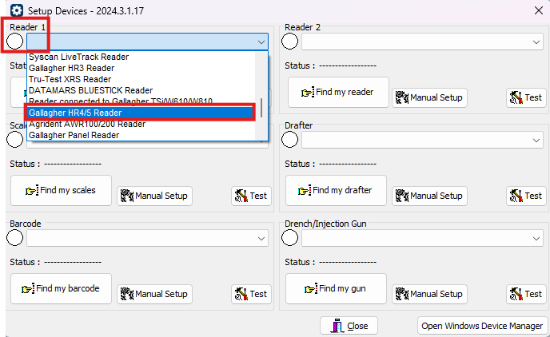550x337 pixels.
Task: Toggle the Reader 1 status circle
Action: [x=14, y=42]
